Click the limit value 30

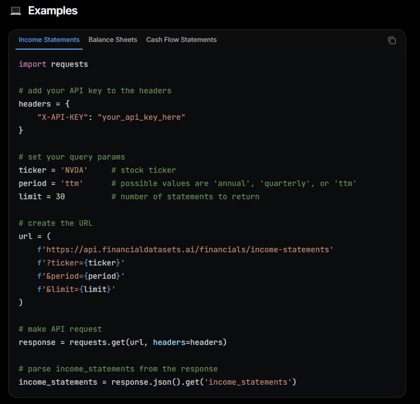60,196
